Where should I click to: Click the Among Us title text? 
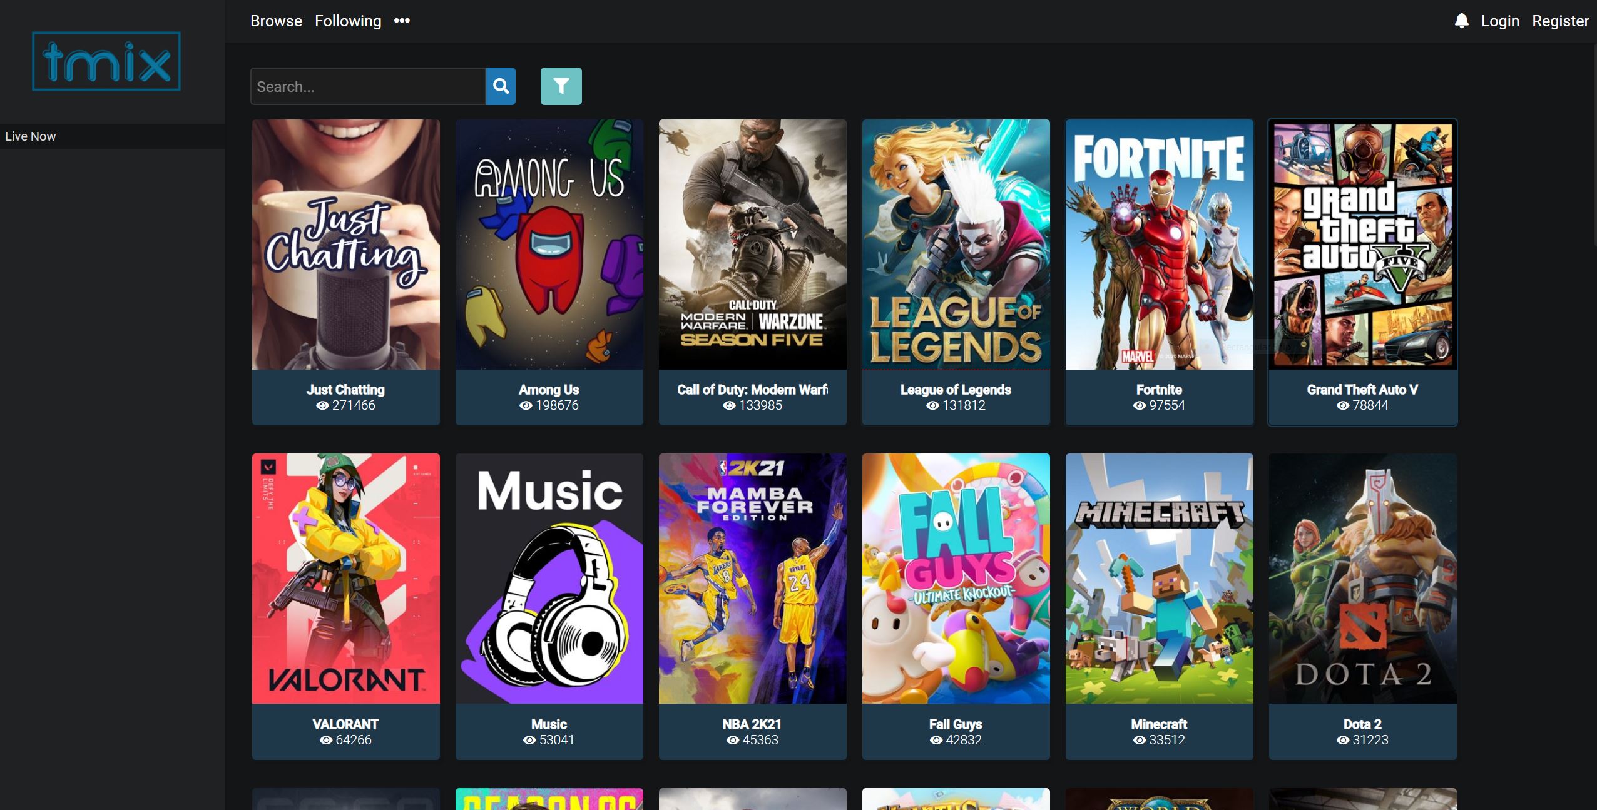[549, 390]
